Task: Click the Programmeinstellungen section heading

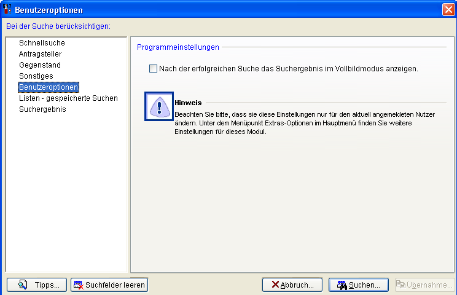Action: pos(178,47)
